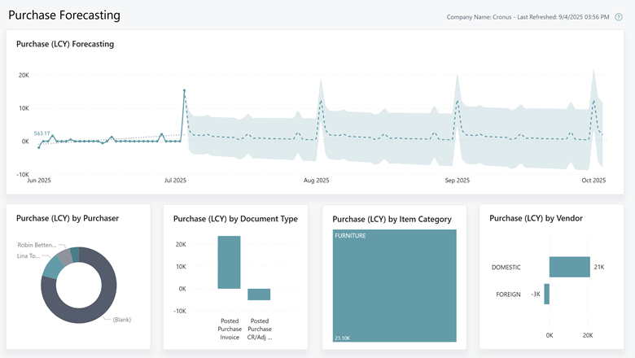This screenshot has height=358, width=635.
Task: Click the Purchase (LCY) Forecasting chart title
Action: coord(65,44)
